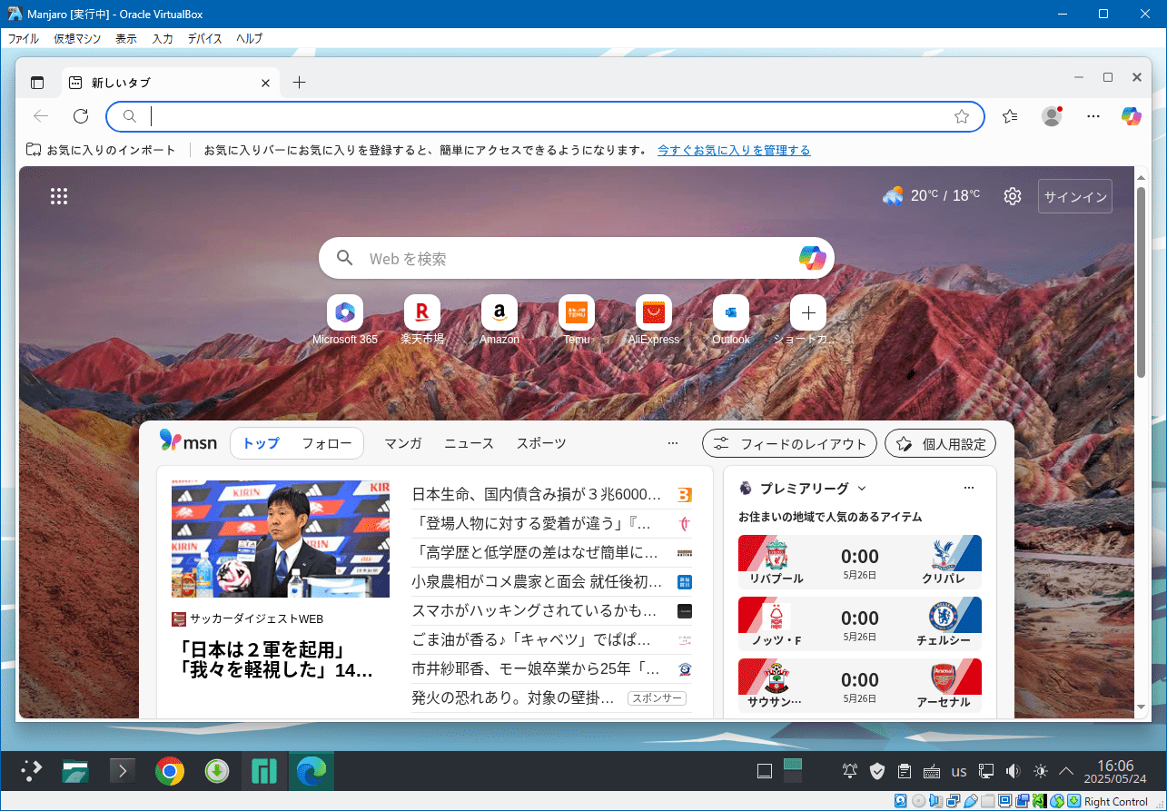Click お気に入りのインポート button
Viewport: 1167px width, 811px height.
click(101, 150)
